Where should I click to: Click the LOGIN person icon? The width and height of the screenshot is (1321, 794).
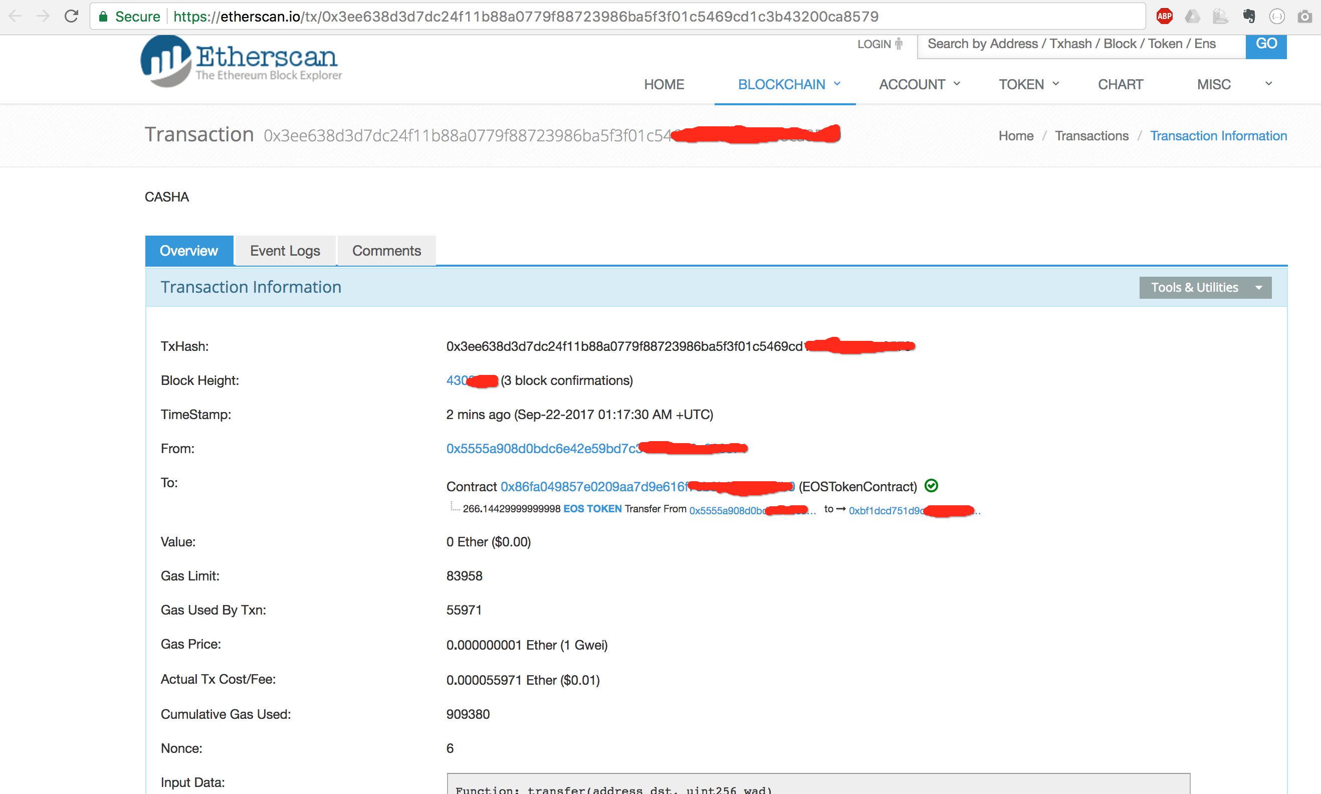[x=899, y=44]
